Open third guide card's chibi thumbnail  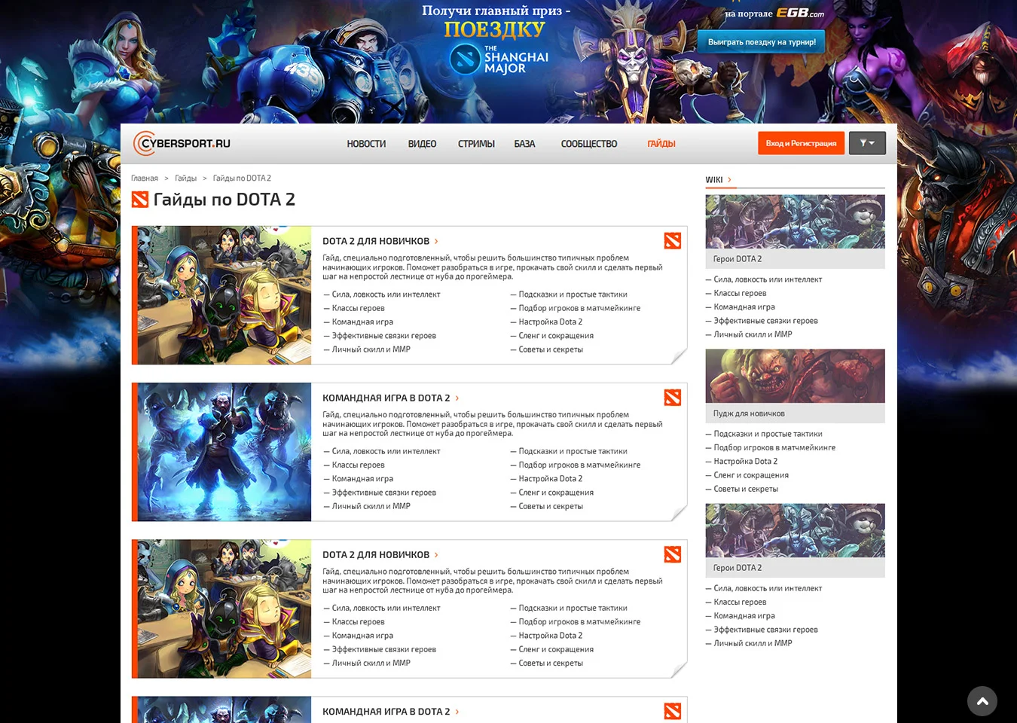224,609
